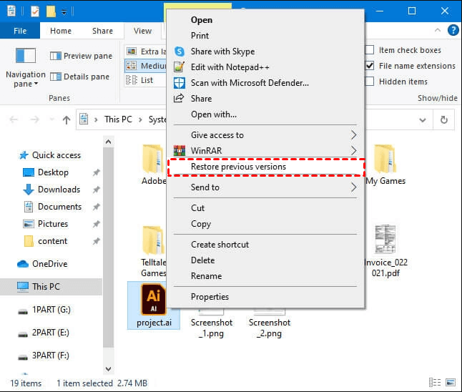Click the WinRAR books icon
The height and width of the screenshot is (392, 462).
point(179,151)
